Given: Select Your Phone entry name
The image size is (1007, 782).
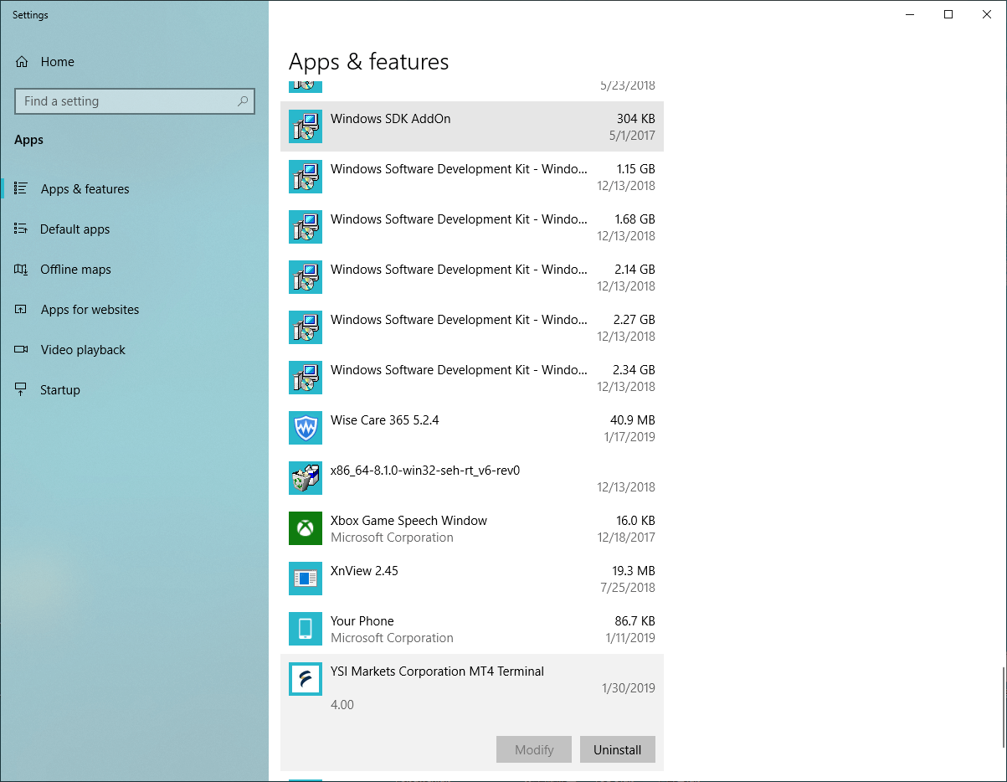Looking at the screenshot, I should tap(362, 621).
